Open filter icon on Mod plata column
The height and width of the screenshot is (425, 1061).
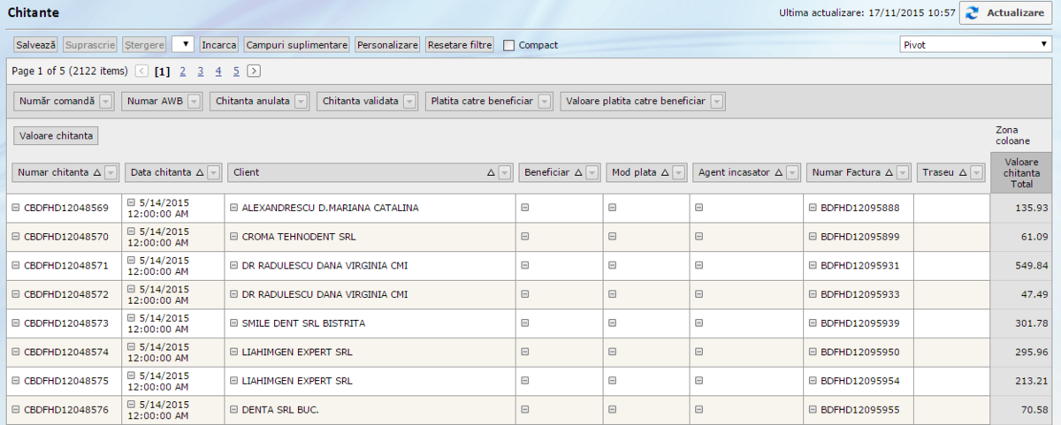pos(678,173)
